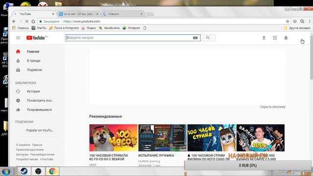Click HURMA Gaming channel name
The width and height of the screenshot is (313, 176).
(x=149, y=161)
